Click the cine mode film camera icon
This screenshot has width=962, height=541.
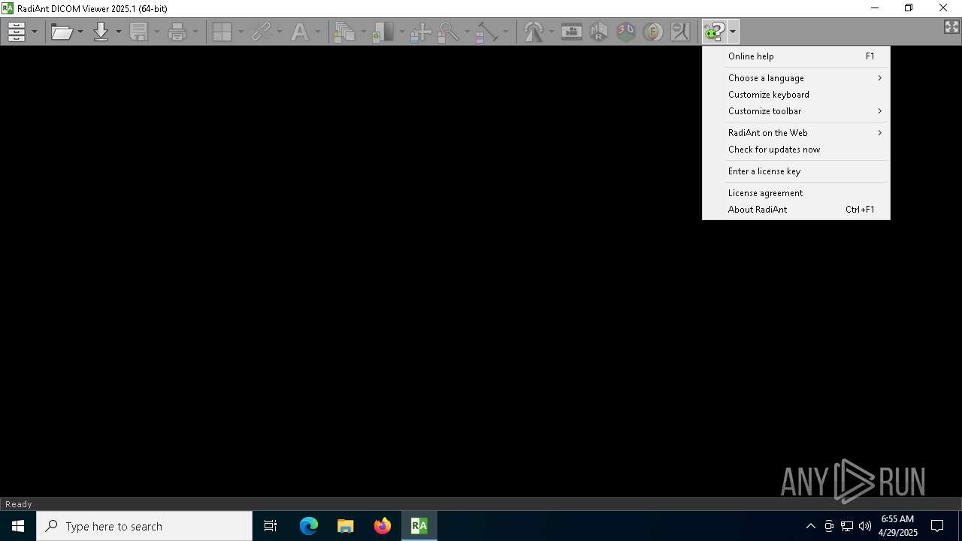pyautogui.click(x=572, y=32)
